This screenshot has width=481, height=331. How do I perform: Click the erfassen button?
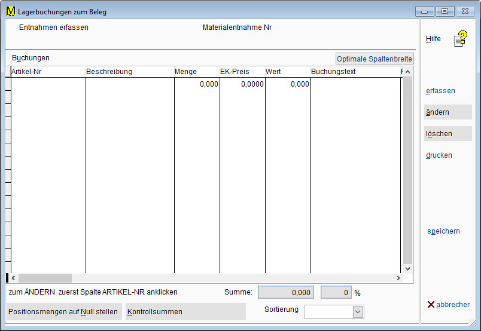(441, 91)
